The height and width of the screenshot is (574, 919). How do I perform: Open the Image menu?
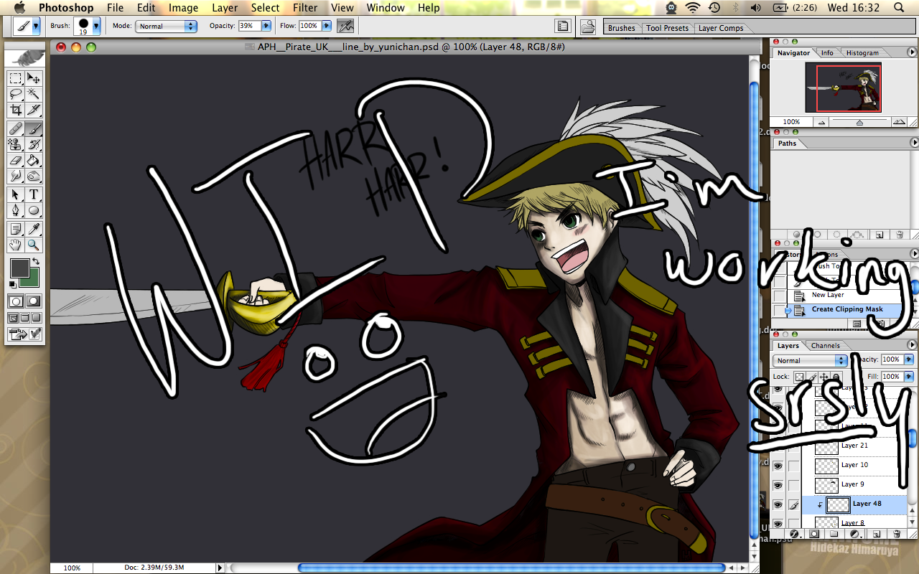183,8
